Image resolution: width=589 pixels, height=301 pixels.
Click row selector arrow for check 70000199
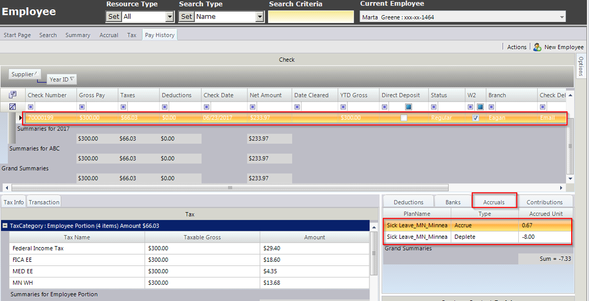click(x=20, y=118)
